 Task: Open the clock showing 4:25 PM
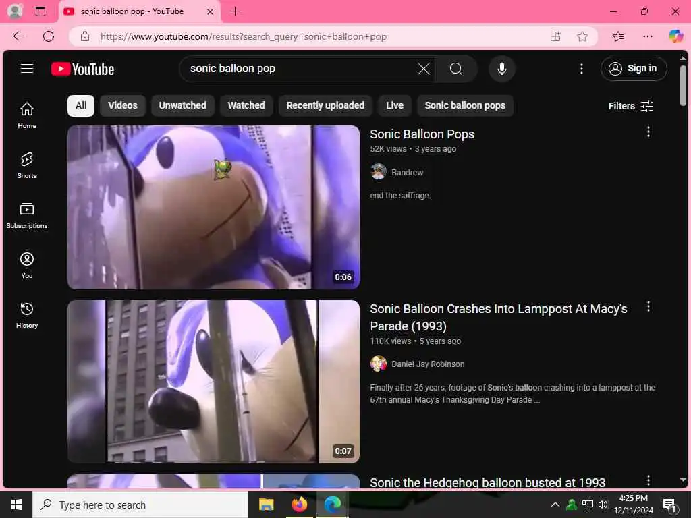[633, 505]
